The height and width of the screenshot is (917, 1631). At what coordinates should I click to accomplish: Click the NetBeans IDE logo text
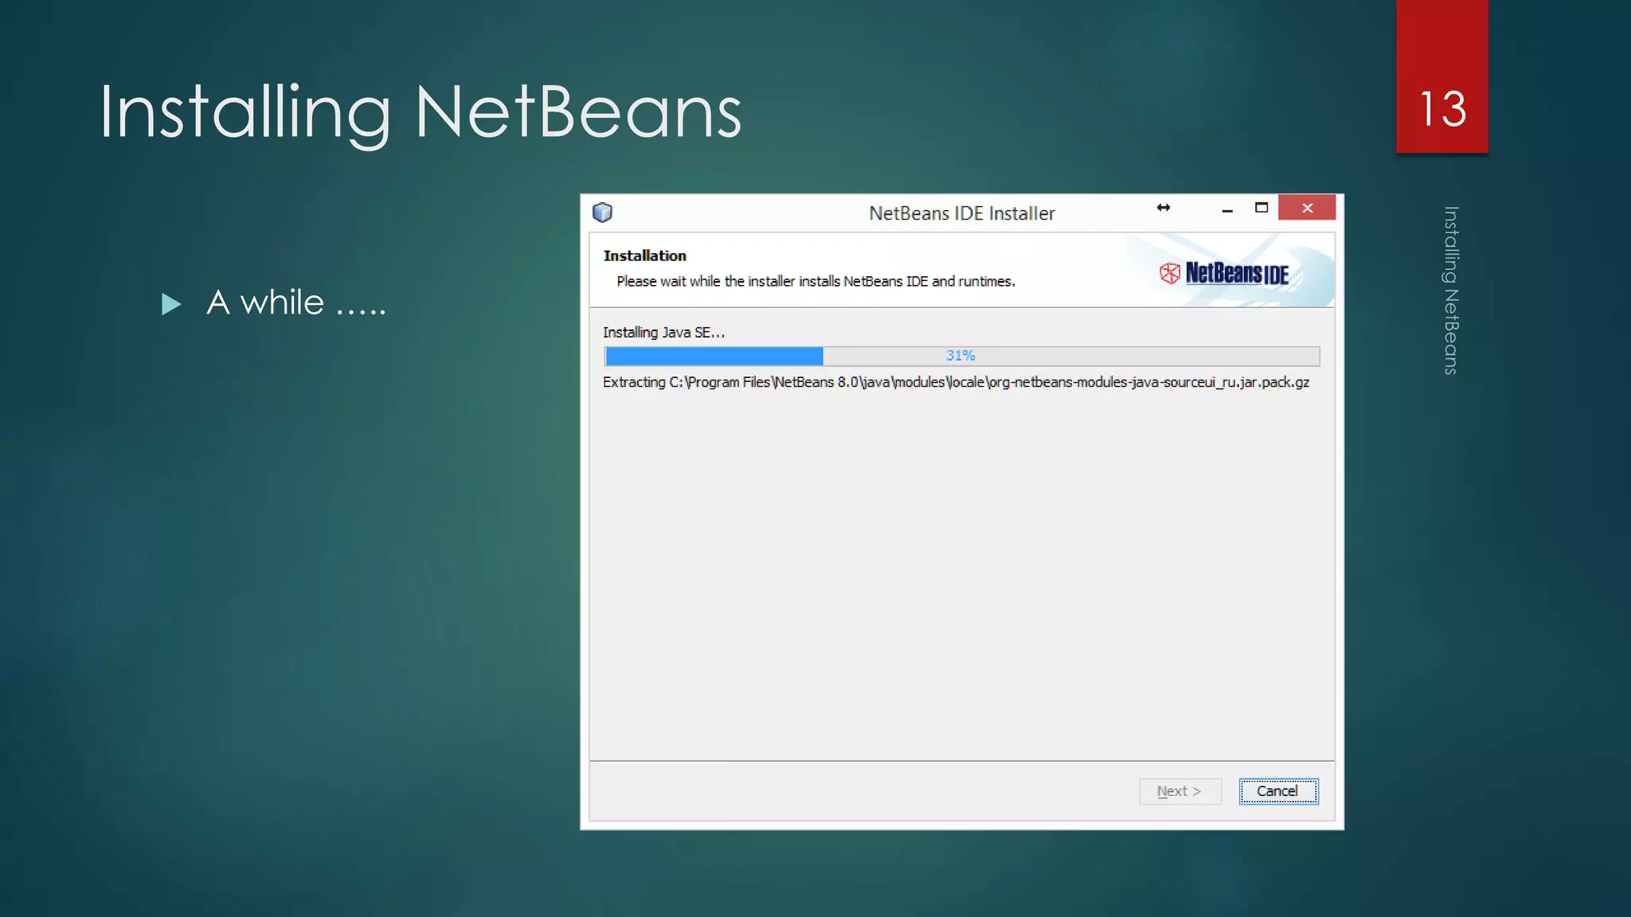(1237, 274)
